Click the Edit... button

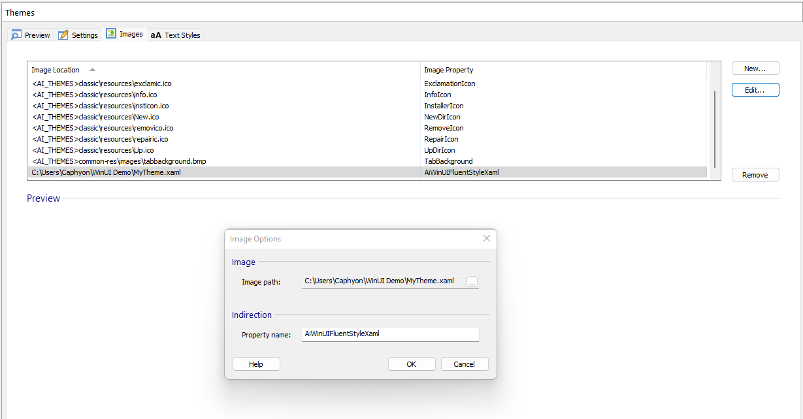(755, 90)
